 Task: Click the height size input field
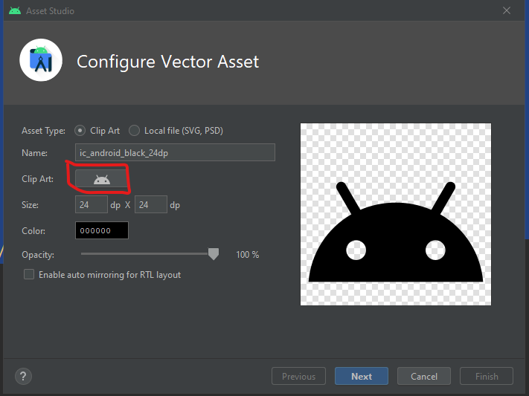(150, 204)
